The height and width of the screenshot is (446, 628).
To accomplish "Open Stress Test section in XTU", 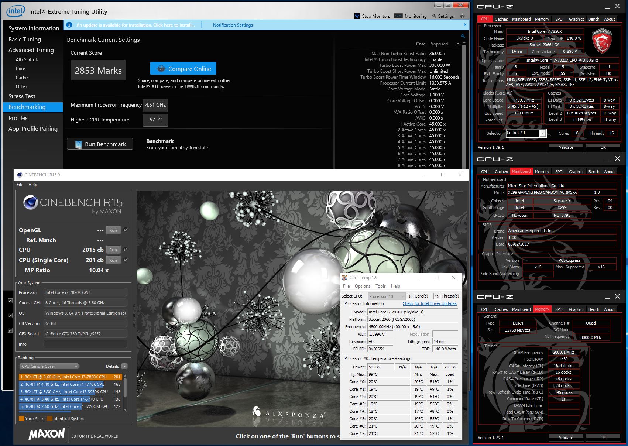I will pyautogui.click(x=22, y=96).
